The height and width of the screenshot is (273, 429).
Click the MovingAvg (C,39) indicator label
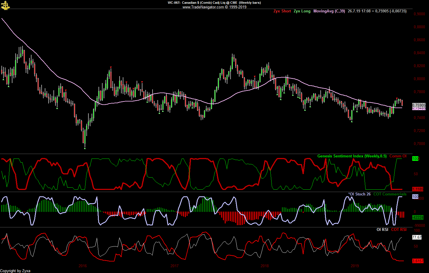click(329, 11)
